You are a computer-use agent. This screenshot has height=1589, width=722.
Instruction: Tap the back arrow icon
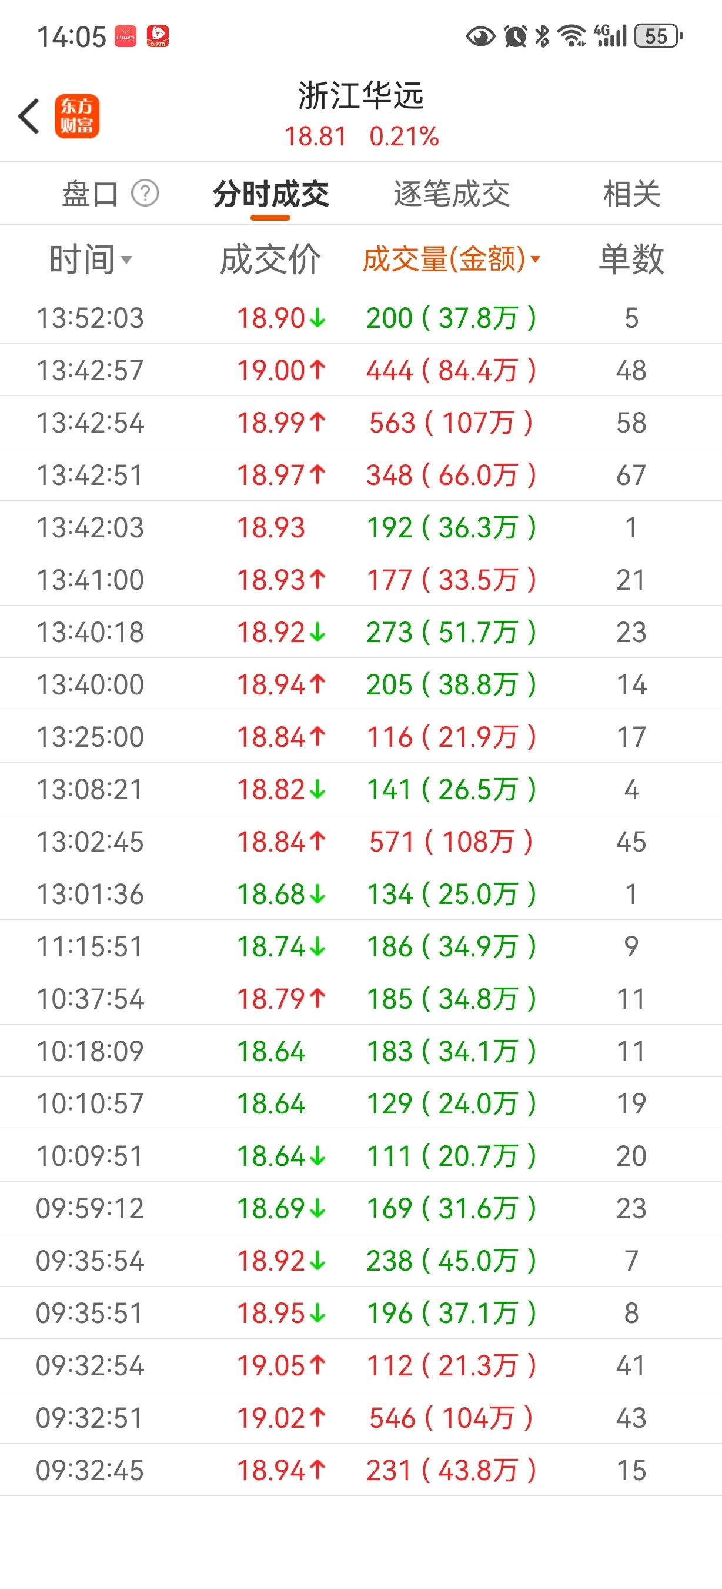[x=29, y=116]
